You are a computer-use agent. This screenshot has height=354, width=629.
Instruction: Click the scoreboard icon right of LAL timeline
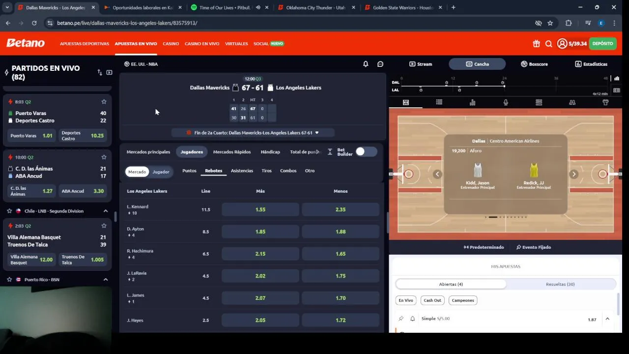(x=617, y=90)
